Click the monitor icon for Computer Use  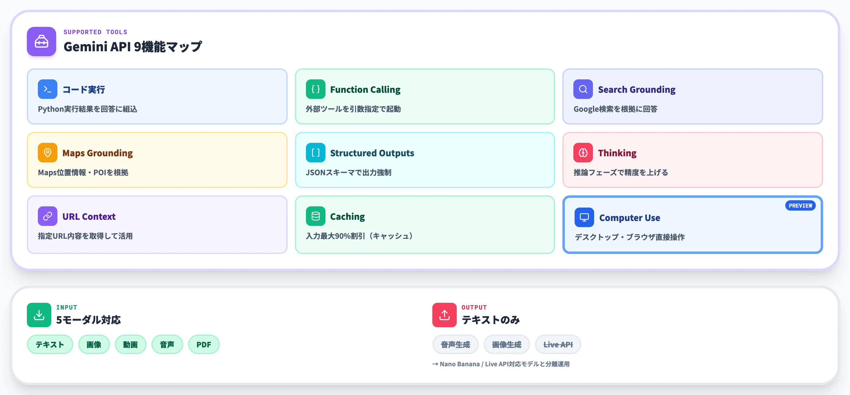click(x=584, y=217)
